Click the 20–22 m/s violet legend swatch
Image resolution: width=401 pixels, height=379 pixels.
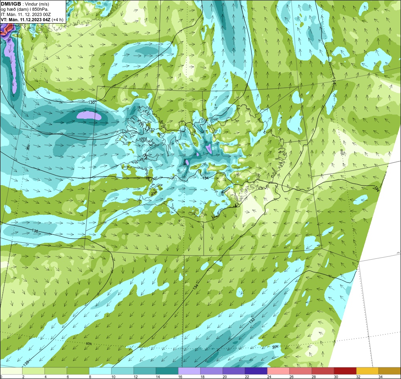(x=234, y=371)
